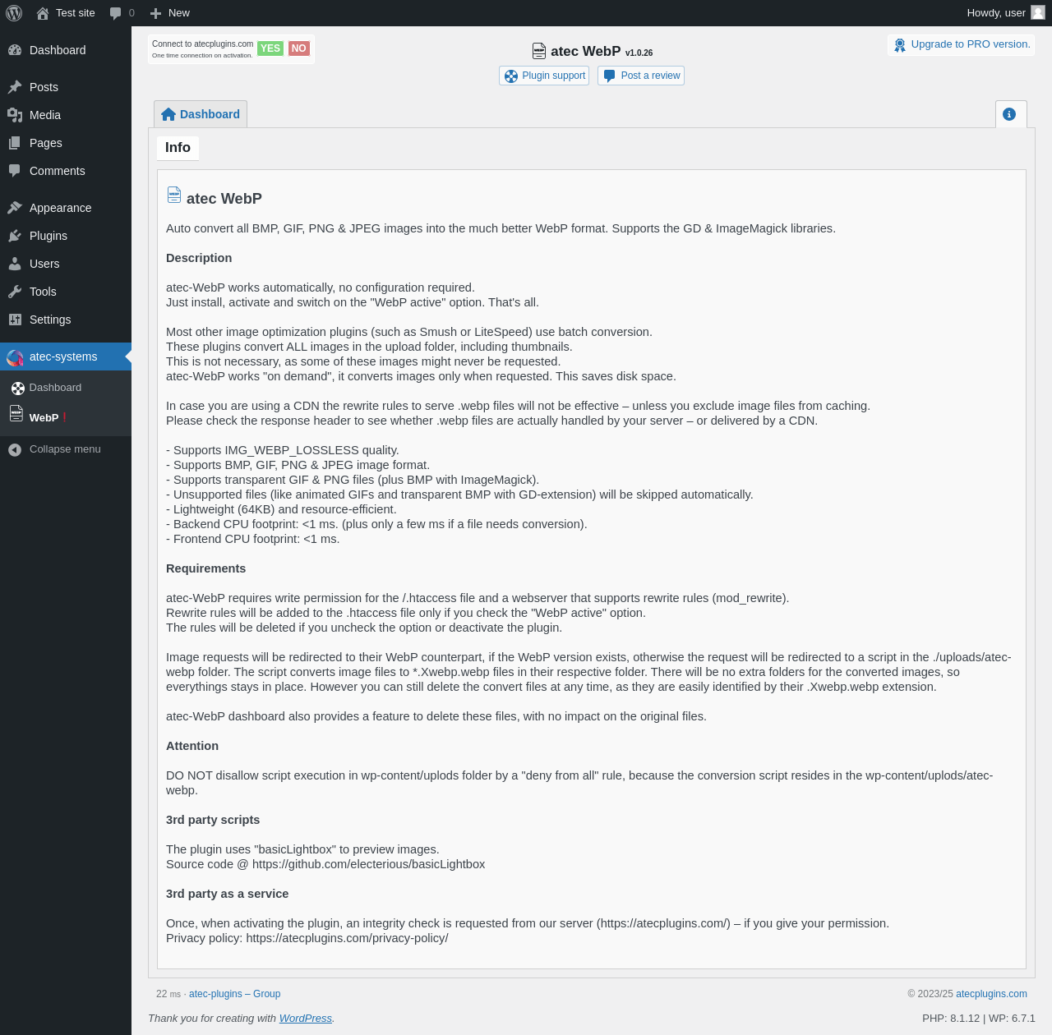The width and height of the screenshot is (1052, 1035).
Task: Click the privacy policy URL text
Action: tap(347, 938)
